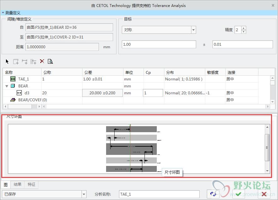Click the tolerance 0.01 field
278x200 pixels.
click(242, 44)
